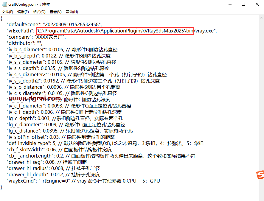This screenshot has height=201, width=264.
Task: Open the 文件(F) menu
Action: pyautogui.click(x=7, y=12)
